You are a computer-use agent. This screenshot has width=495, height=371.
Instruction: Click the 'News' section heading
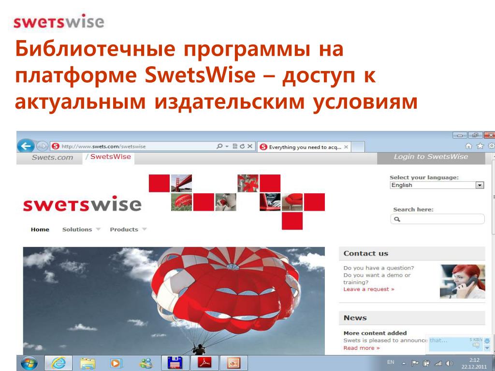(355, 318)
